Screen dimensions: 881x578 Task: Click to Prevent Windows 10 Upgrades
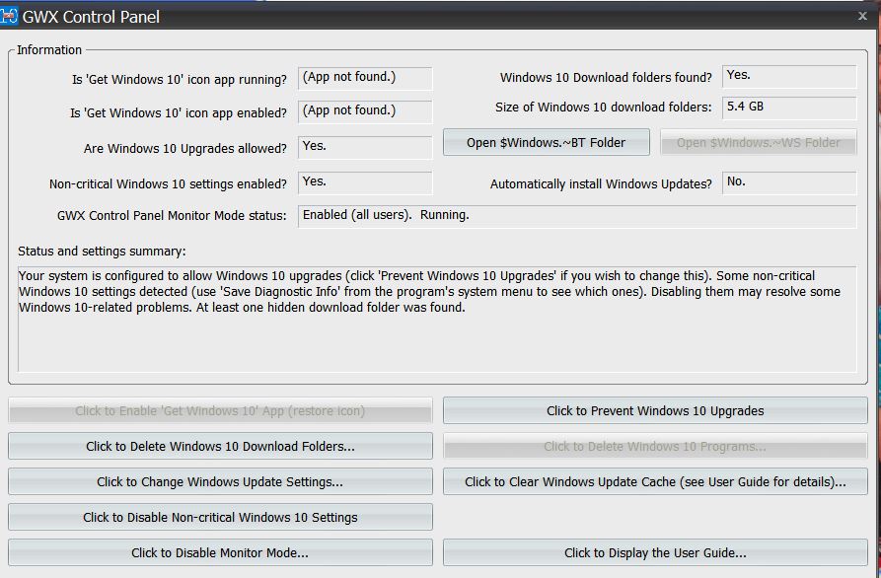click(x=655, y=410)
